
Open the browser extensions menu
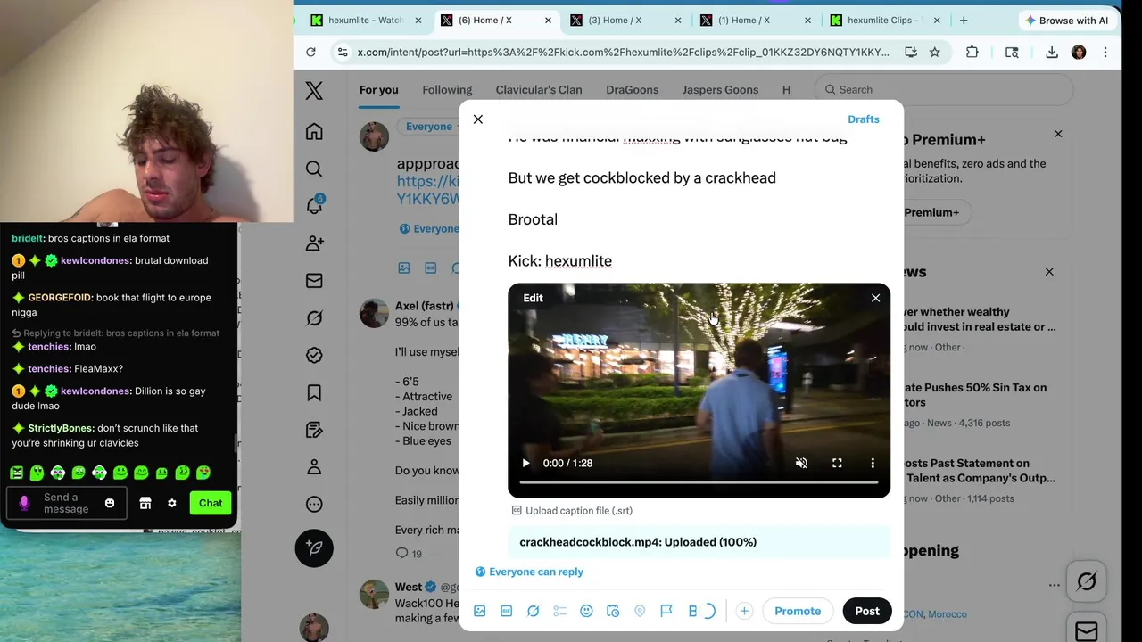[972, 52]
